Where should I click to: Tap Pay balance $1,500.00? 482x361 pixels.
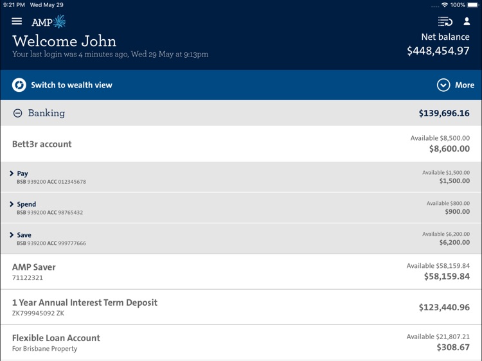[454, 181]
